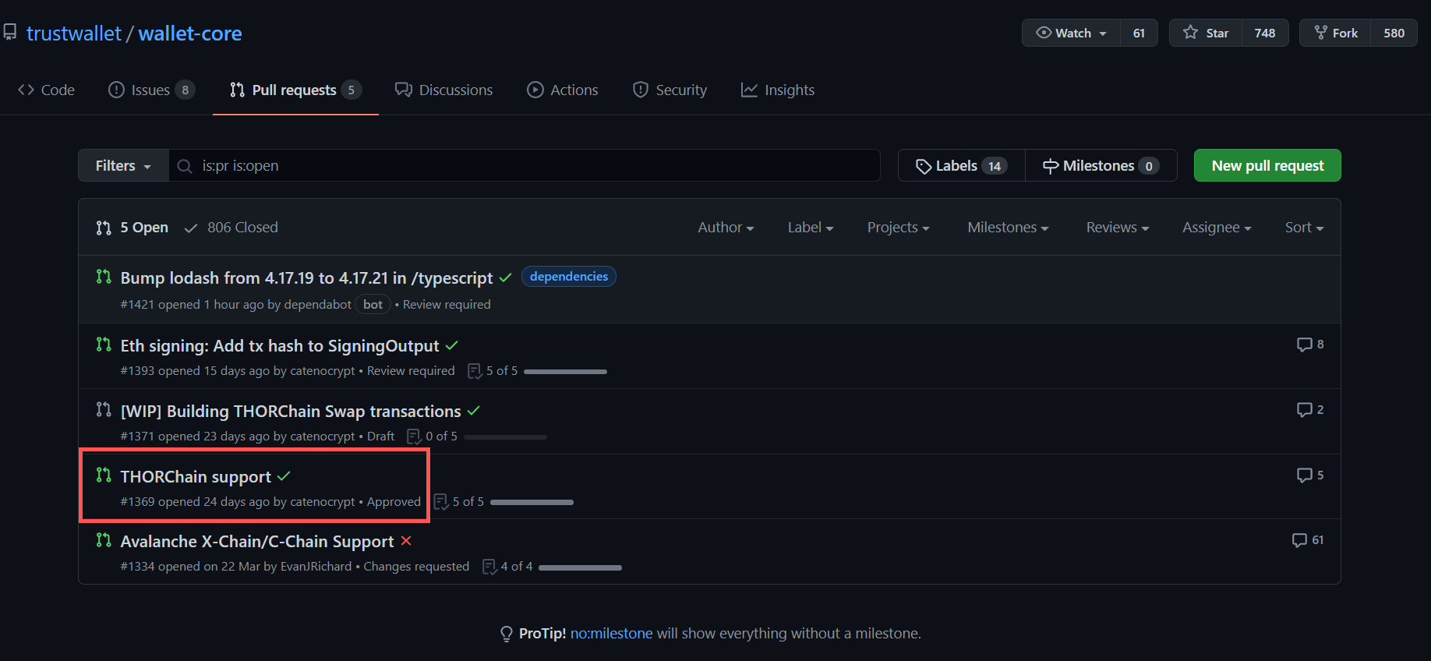Image resolution: width=1431 pixels, height=661 pixels.
Task: Expand the Label filter menu
Action: pyautogui.click(x=811, y=228)
